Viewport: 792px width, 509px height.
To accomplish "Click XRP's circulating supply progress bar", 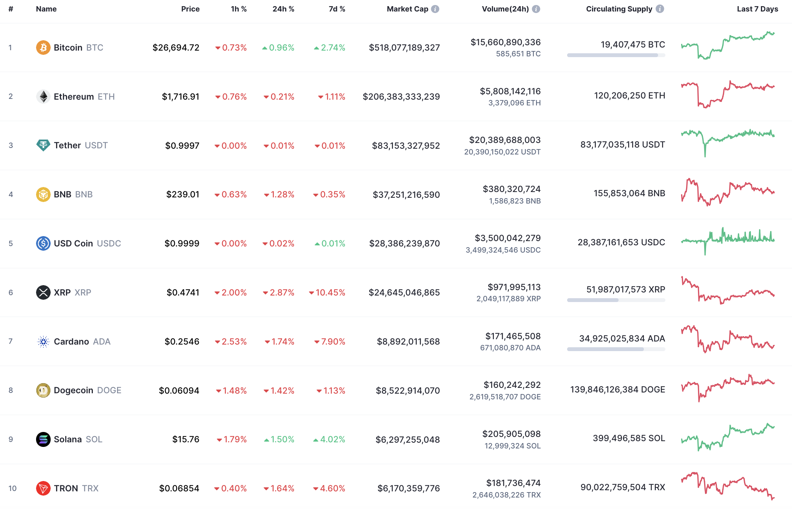I will click(x=616, y=300).
